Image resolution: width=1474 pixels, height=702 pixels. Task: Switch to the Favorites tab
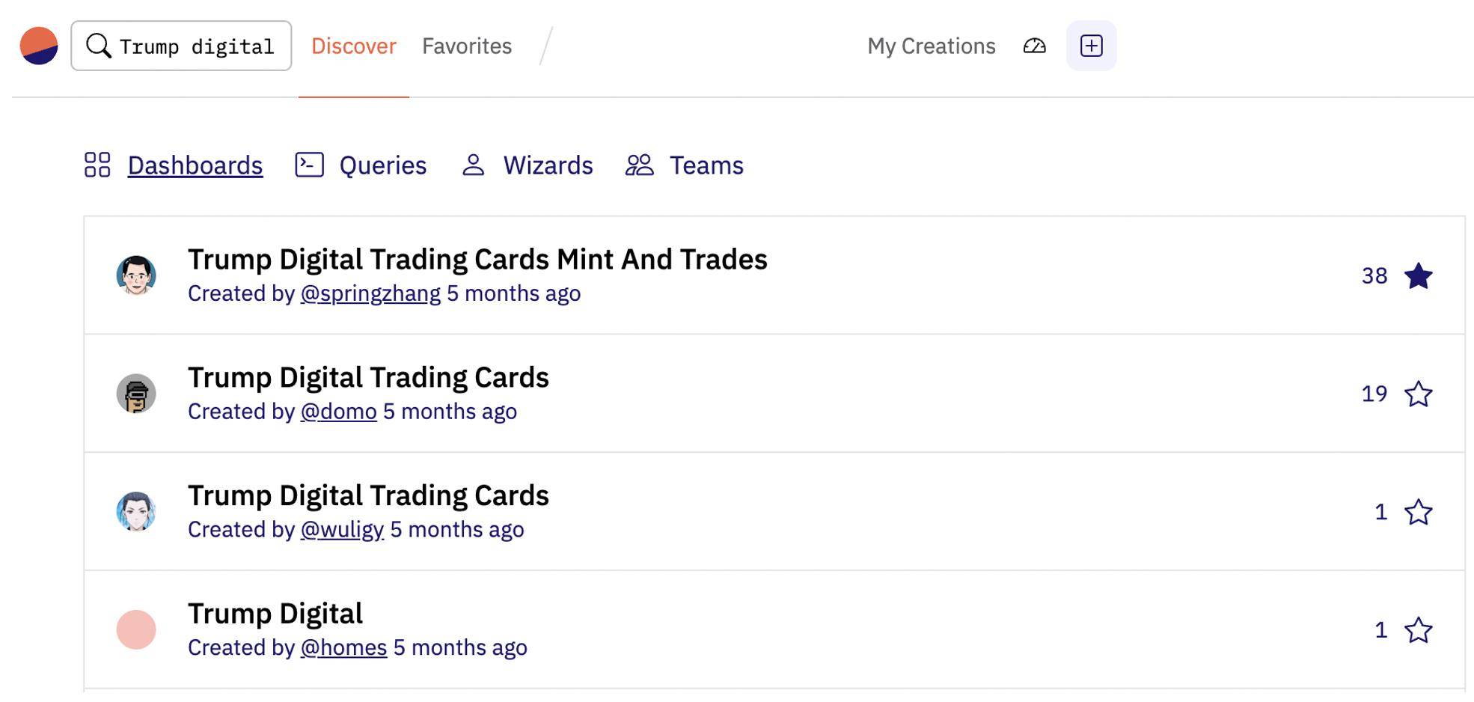(467, 46)
